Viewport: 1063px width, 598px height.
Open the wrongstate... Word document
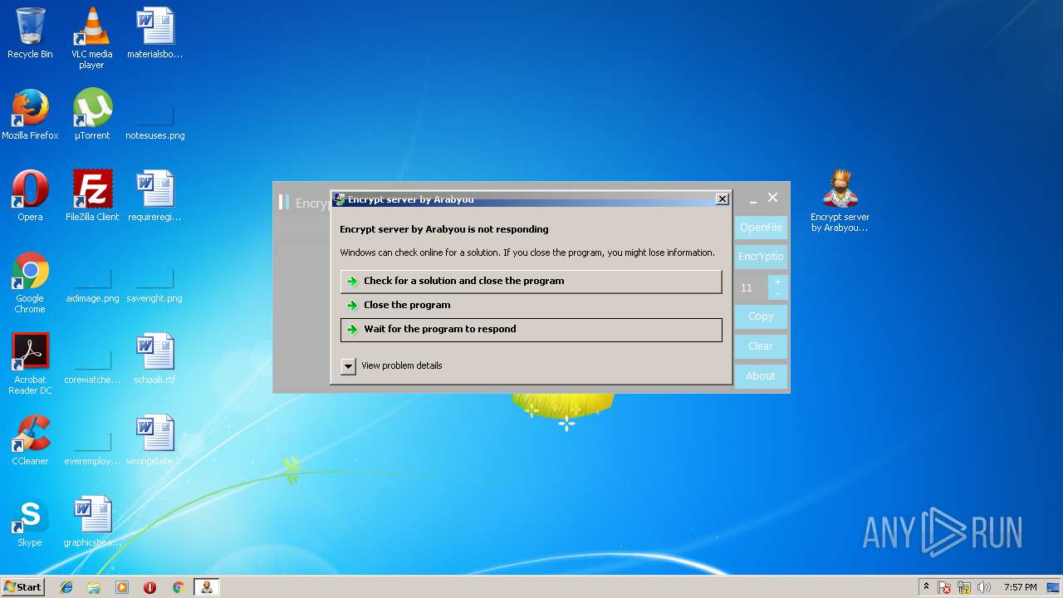coord(154,440)
